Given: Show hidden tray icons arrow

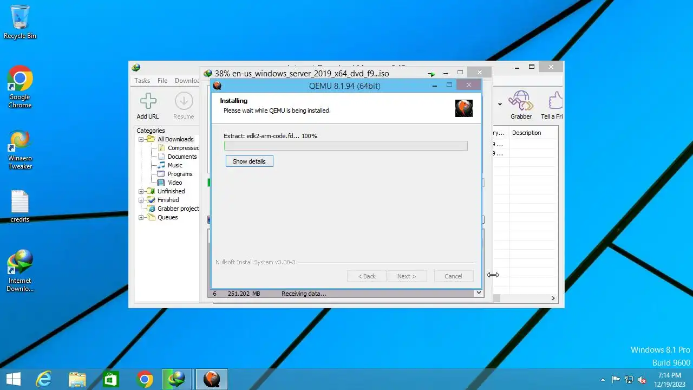Looking at the screenshot, I should tap(603, 380).
